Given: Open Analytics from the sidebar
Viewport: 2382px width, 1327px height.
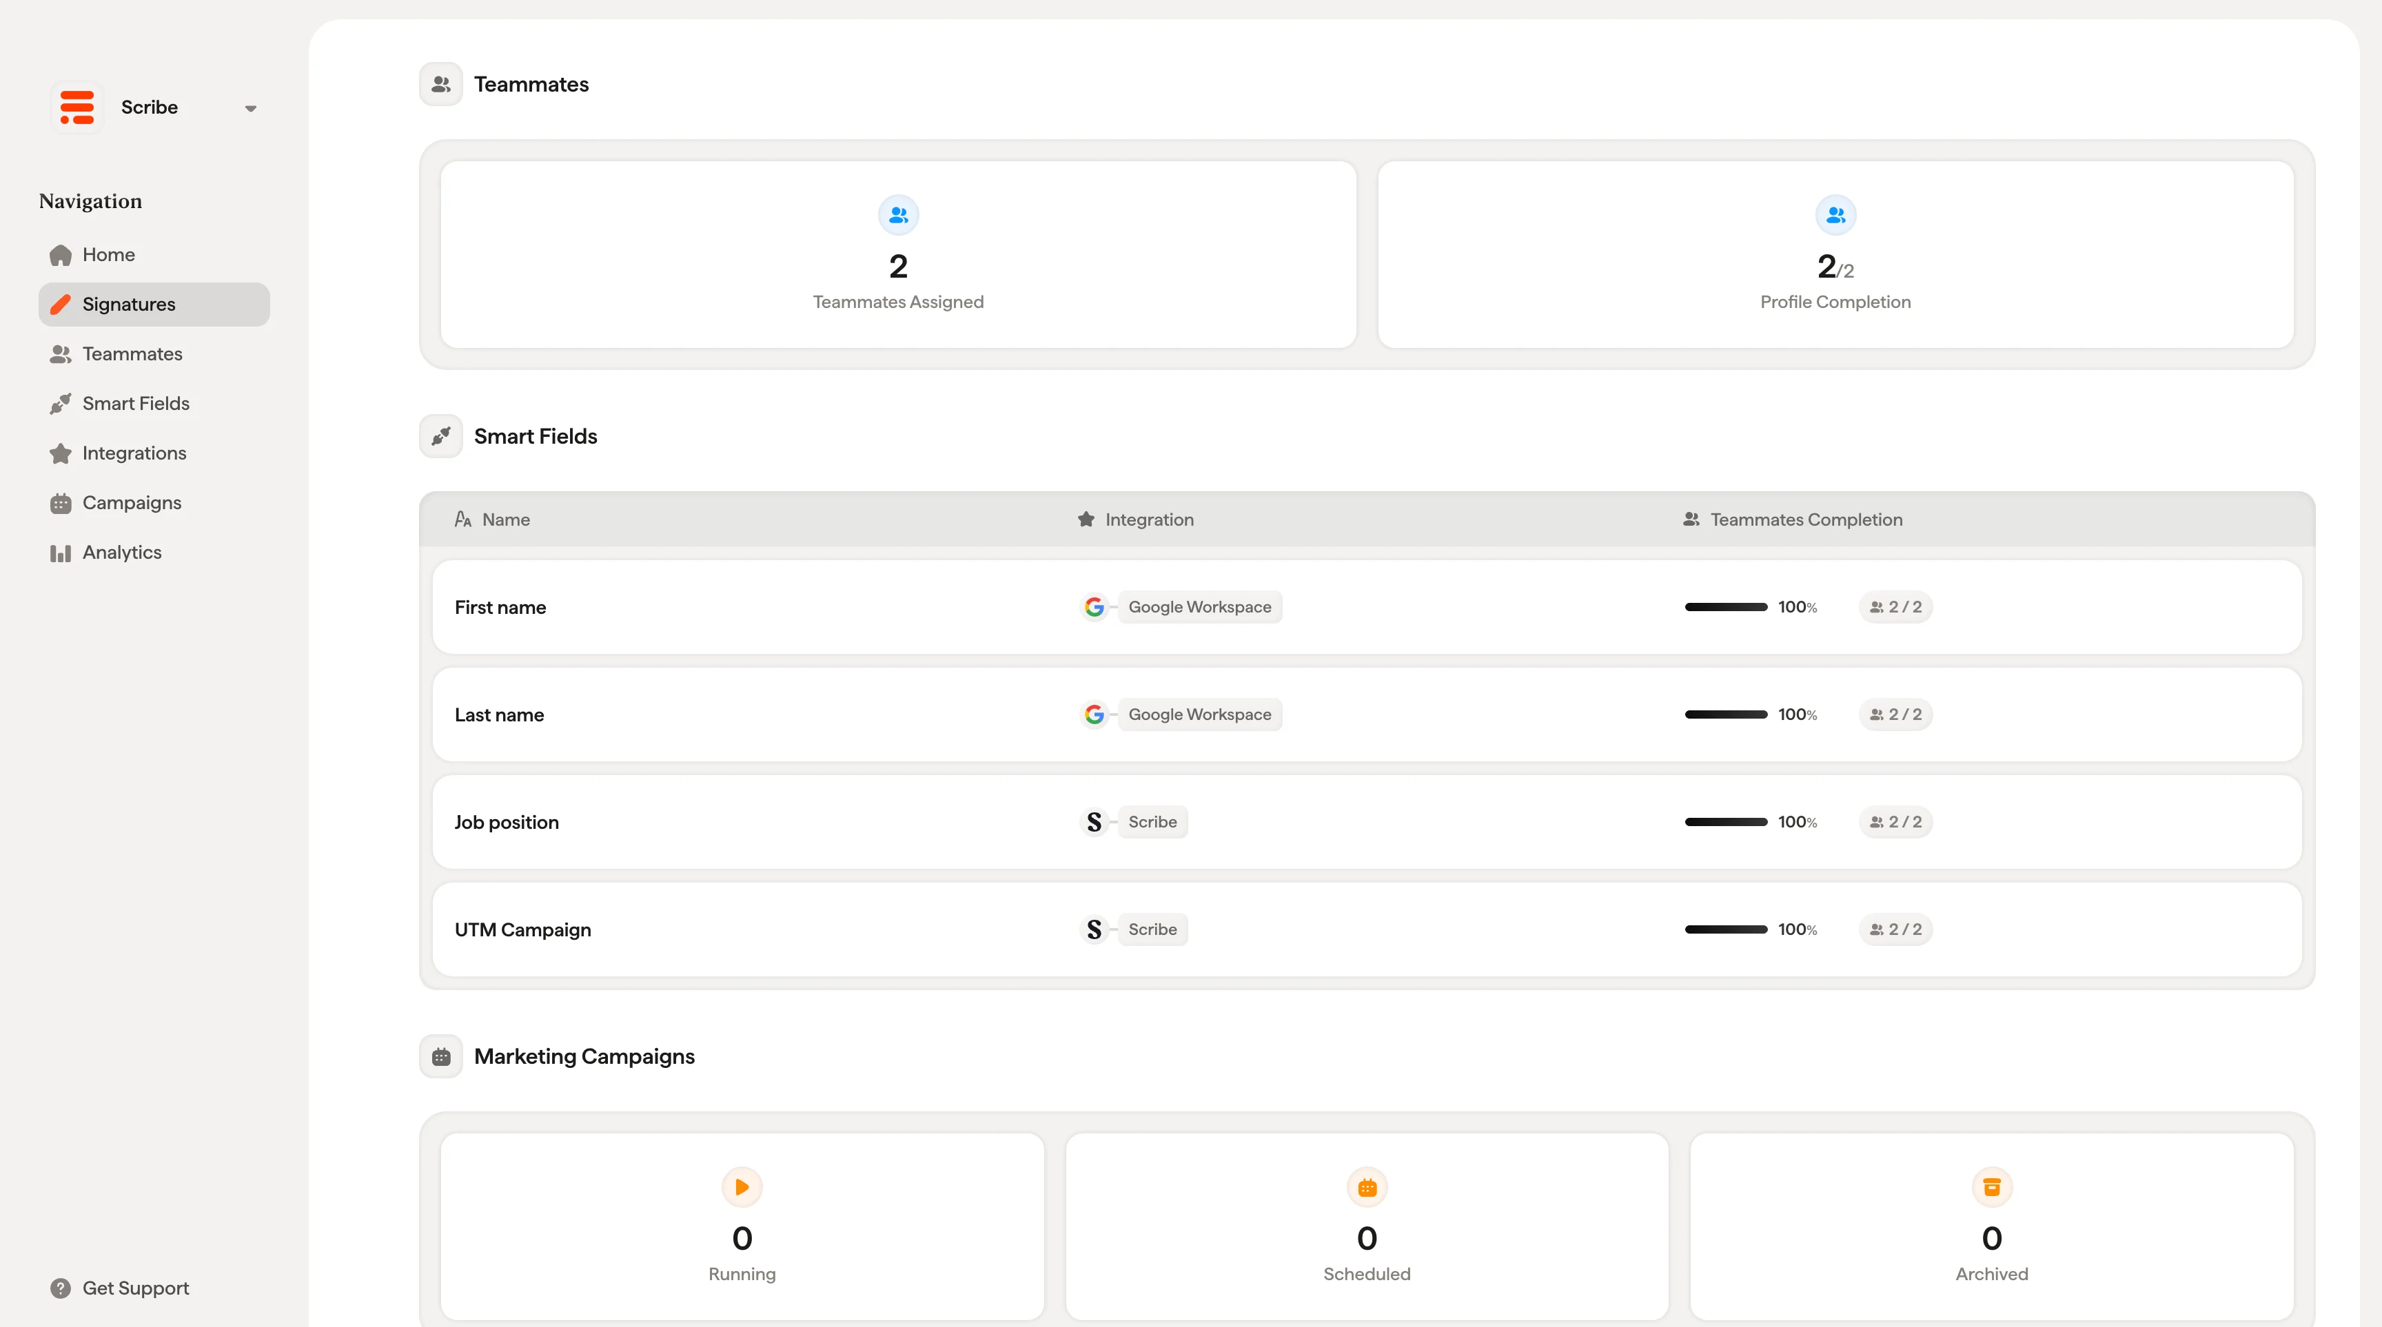Looking at the screenshot, I should (x=154, y=553).
